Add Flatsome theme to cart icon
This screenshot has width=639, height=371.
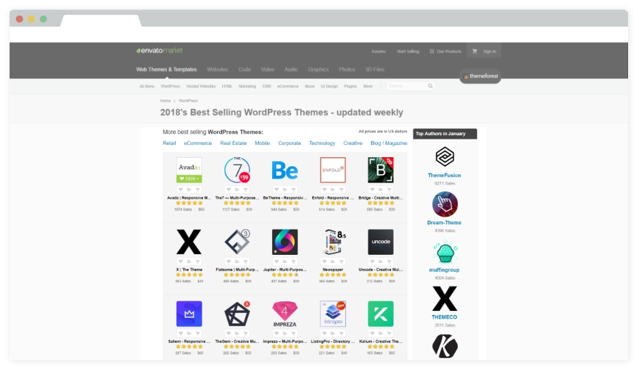pyautogui.click(x=246, y=262)
